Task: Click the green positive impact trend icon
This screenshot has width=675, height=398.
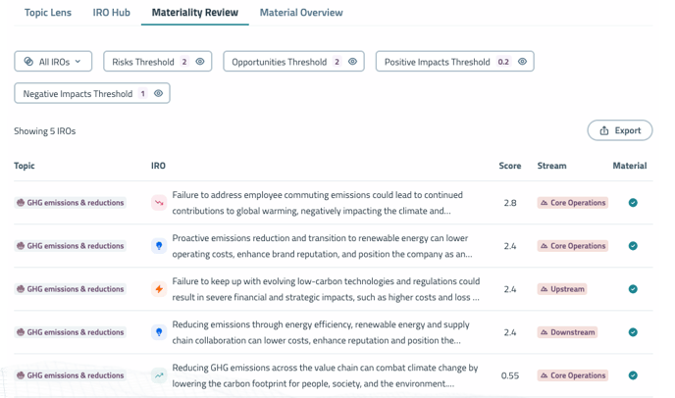Action: pos(159,375)
